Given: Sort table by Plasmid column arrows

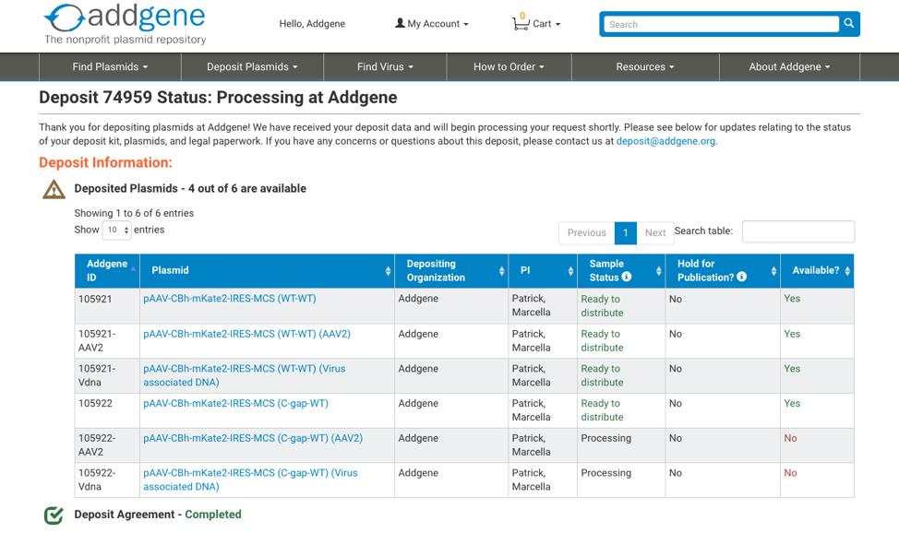Looking at the screenshot, I should [x=389, y=271].
